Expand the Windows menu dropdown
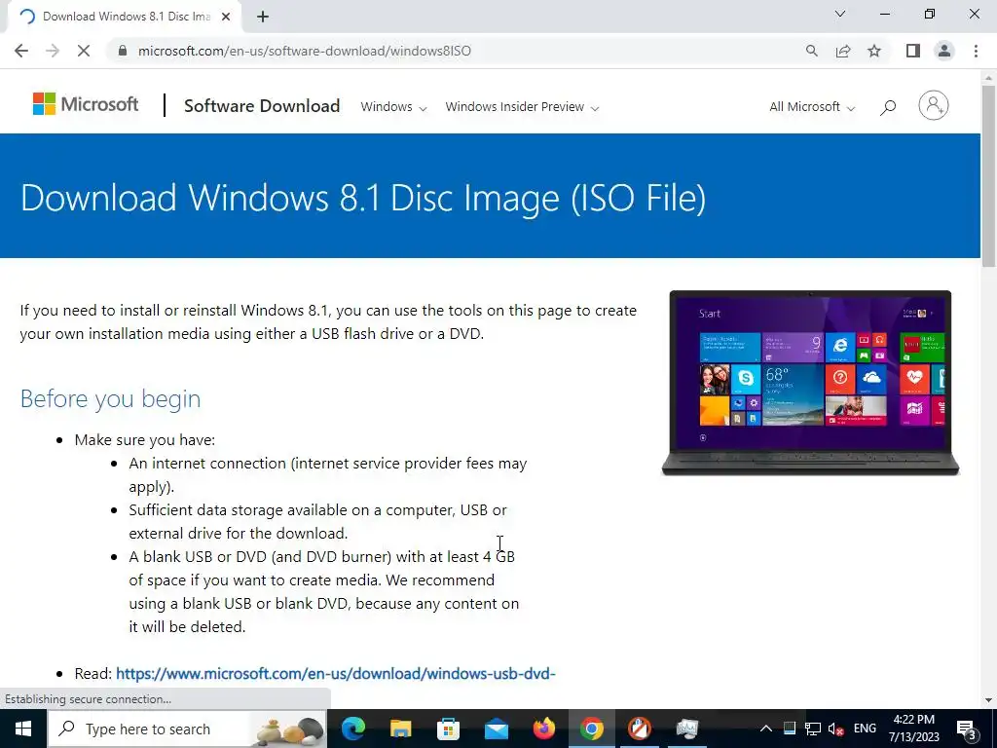This screenshot has width=997, height=748. 393,107
